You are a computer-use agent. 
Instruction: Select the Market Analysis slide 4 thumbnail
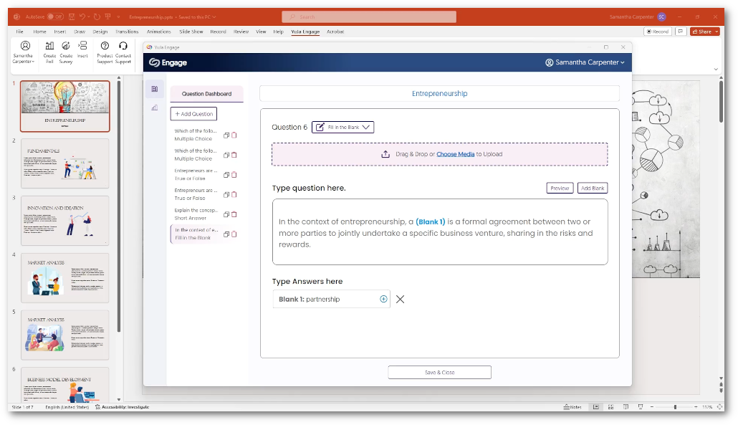65,278
